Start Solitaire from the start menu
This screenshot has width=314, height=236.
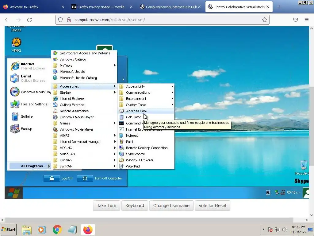click(22, 116)
